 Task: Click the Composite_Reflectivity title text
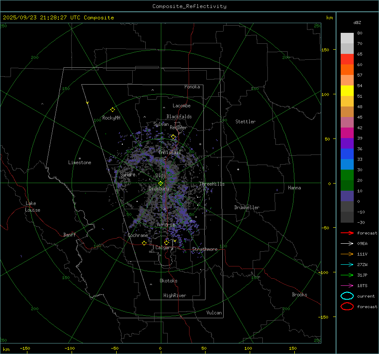tap(189, 6)
